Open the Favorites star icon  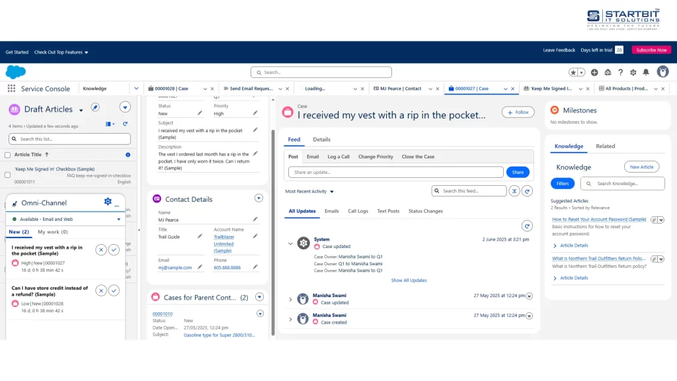[573, 73]
